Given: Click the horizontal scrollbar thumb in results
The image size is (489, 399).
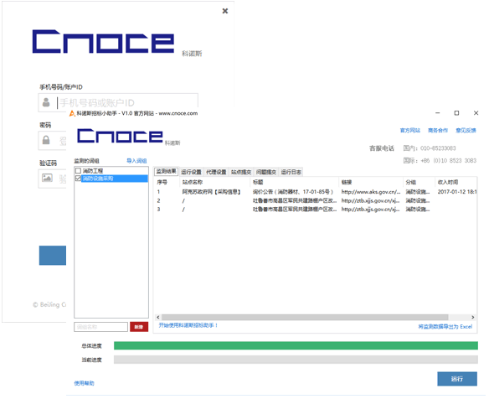Looking at the screenshot, I should tap(305, 317).
